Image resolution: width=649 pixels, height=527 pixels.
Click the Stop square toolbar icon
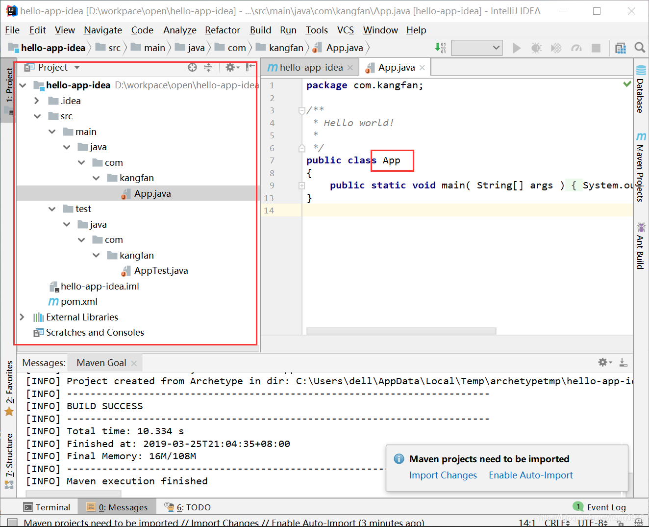click(596, 48)
